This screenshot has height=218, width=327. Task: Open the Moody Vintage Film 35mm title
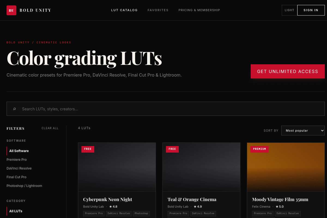[x=280, y=199]
